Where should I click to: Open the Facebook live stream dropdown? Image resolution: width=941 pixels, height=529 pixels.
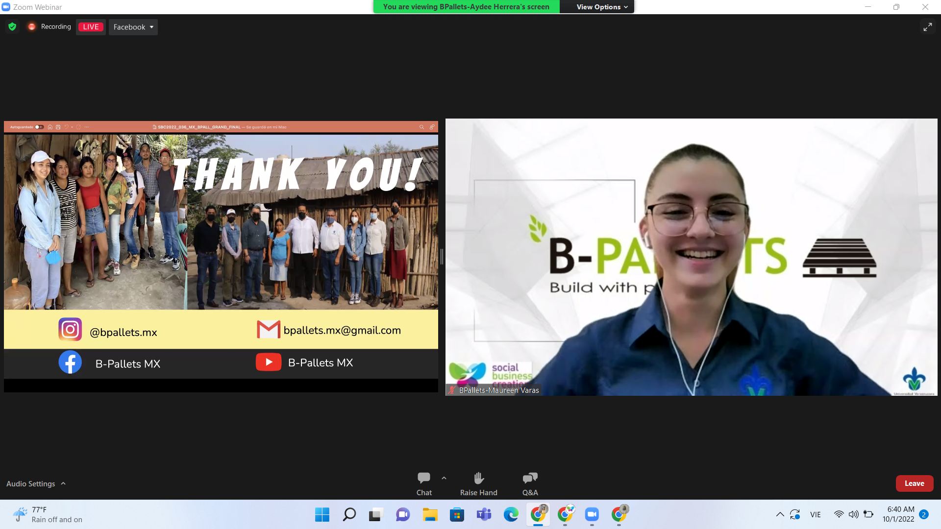tap(133, 27)
